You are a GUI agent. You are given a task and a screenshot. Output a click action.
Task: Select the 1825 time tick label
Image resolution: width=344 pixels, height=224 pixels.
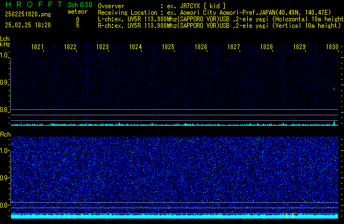click(168, 47)
